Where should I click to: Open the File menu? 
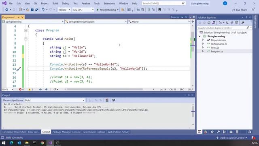[x=11, y=3]
